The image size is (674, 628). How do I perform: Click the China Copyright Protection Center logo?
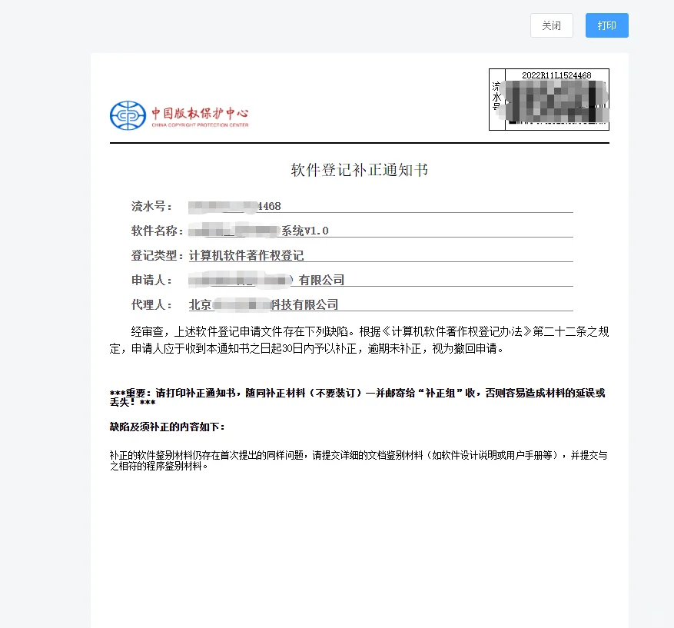(178, 114)
